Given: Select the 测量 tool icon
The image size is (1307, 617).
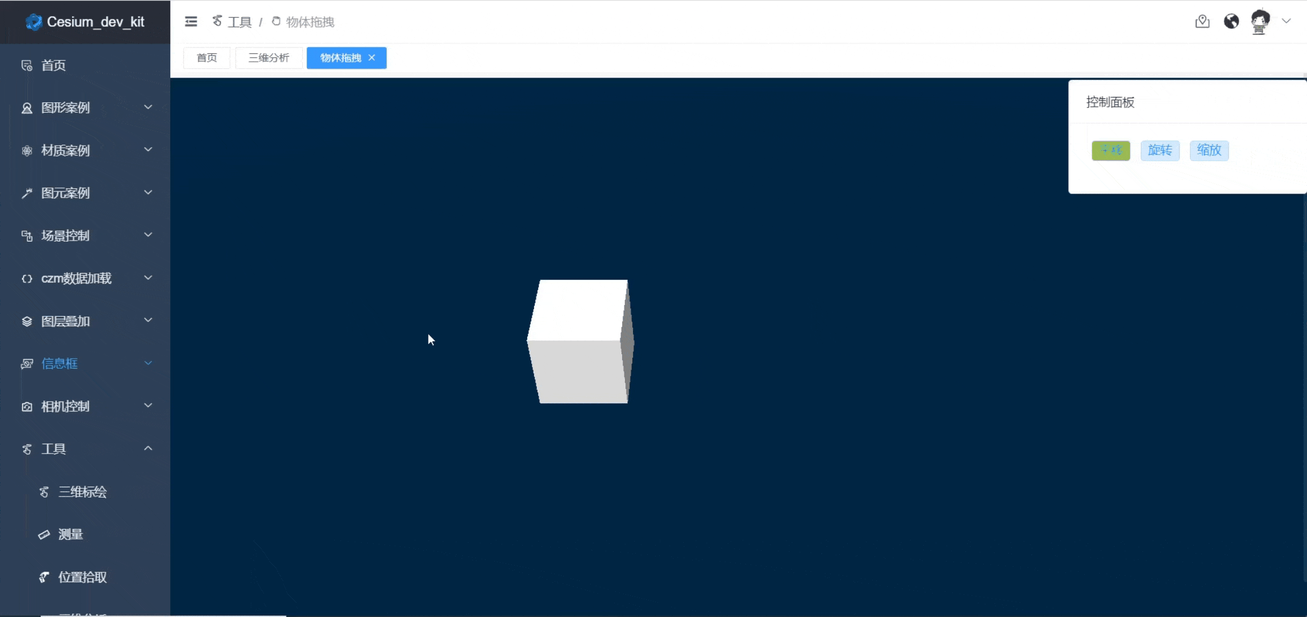Looking at the screenshot, I should point(43,534).
